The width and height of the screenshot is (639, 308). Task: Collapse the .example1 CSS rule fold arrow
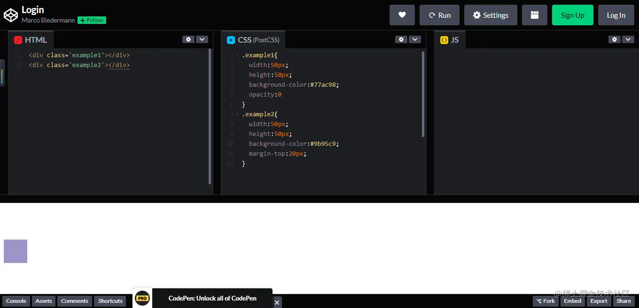238,55
